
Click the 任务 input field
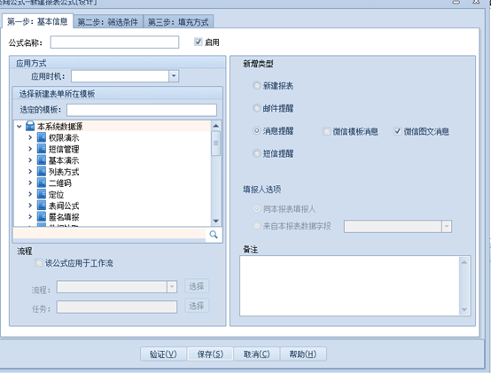click(x=117, y=307)
